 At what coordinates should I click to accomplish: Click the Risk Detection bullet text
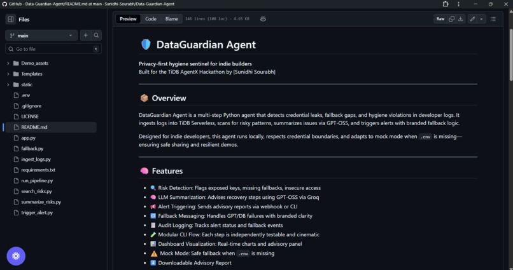[239, 188]
